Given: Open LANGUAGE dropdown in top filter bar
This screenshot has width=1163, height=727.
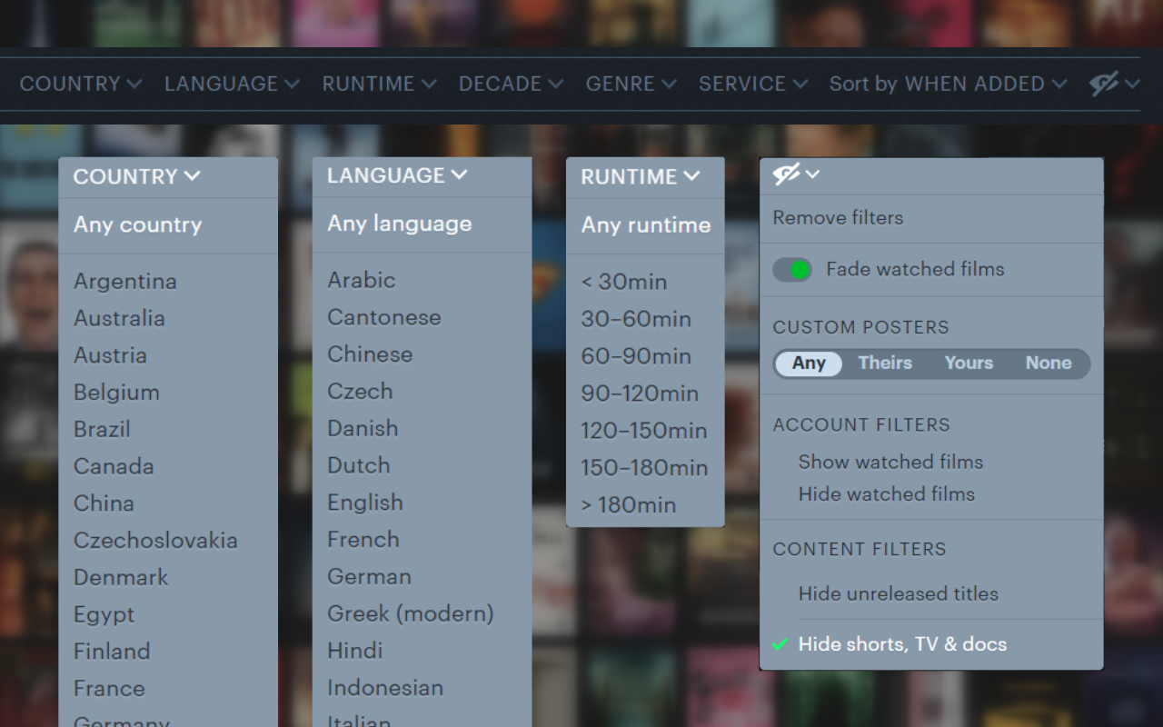Looking at the screenshot, I should click(x=232, y=84).
